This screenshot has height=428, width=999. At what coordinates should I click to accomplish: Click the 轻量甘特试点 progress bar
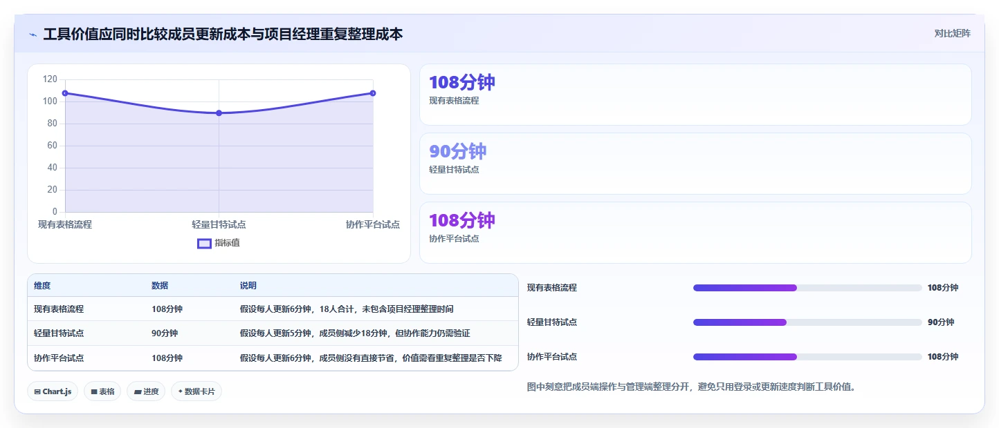807,322
